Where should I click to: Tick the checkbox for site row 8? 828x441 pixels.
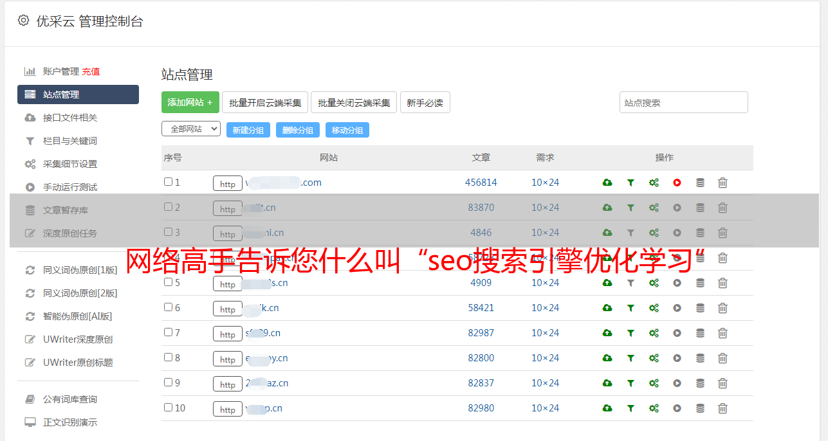coord(168,357)
